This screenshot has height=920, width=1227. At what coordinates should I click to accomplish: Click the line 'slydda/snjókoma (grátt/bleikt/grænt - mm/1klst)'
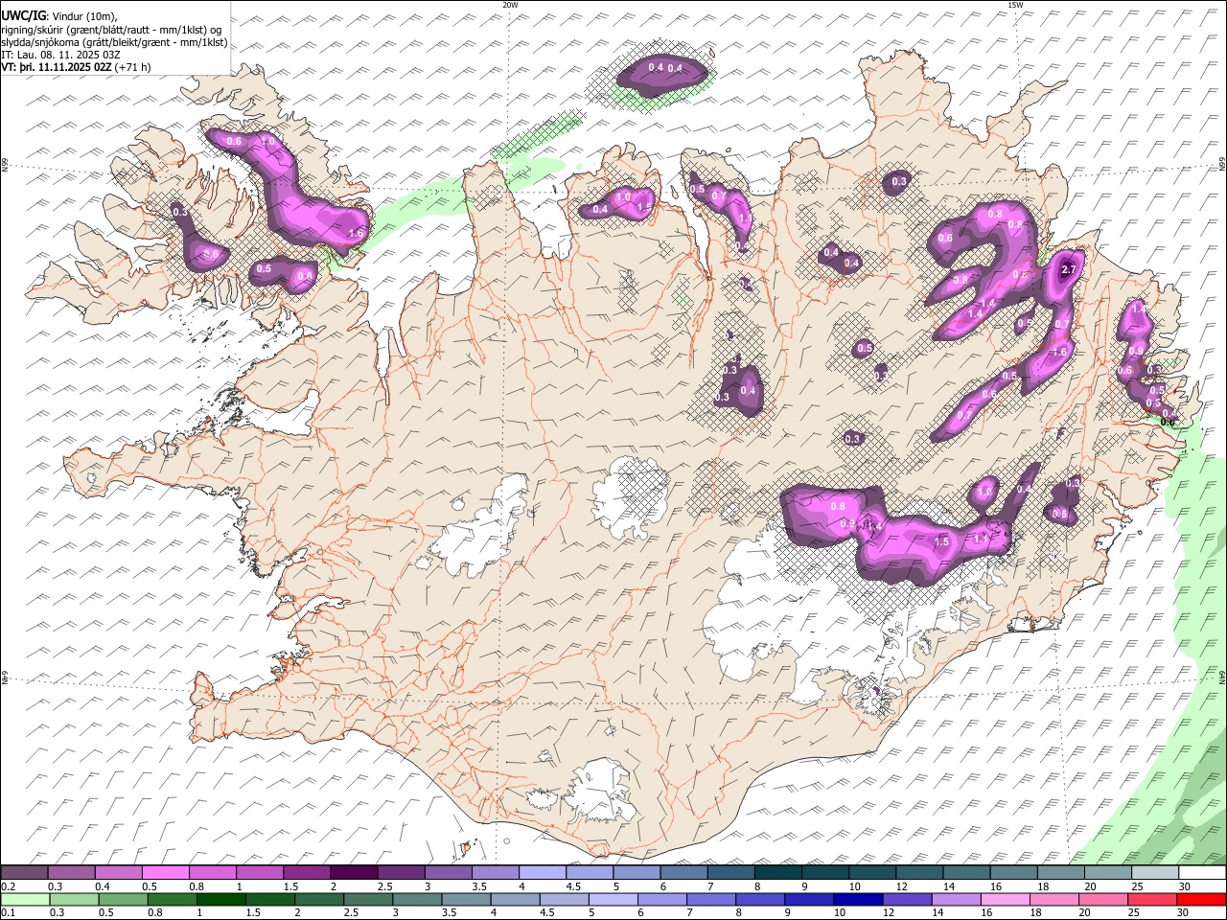(114, 42)
